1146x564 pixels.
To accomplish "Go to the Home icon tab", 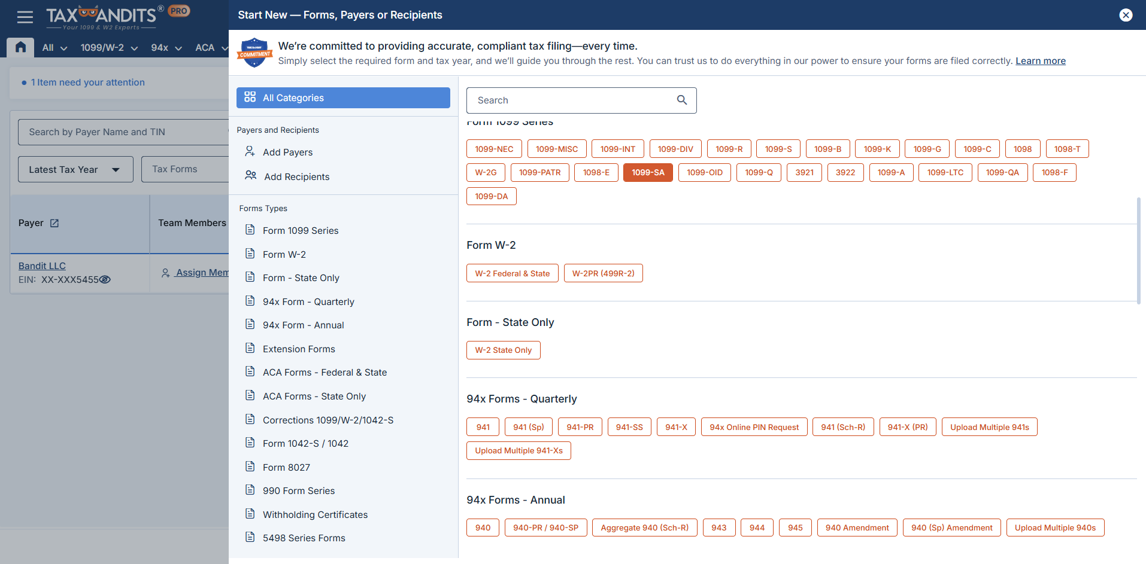I will pos(20,47).
